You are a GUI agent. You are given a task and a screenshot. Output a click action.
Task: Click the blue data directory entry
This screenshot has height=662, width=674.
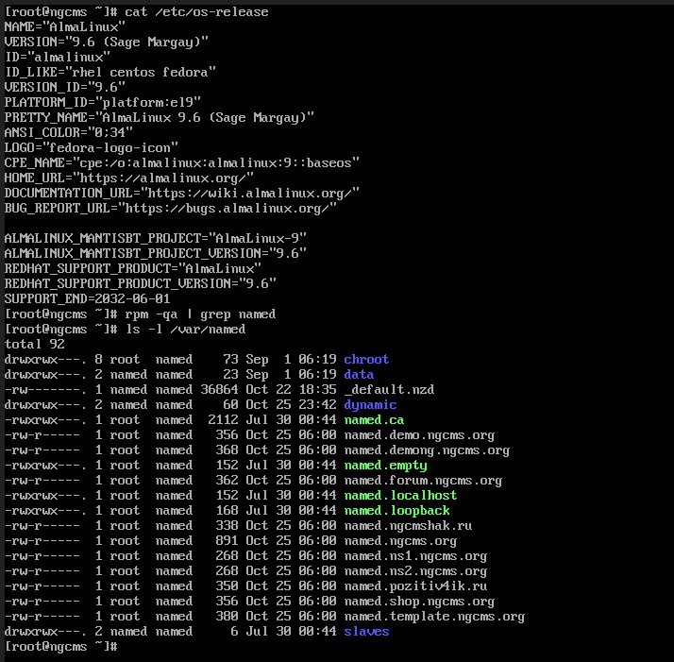(359, 374)
